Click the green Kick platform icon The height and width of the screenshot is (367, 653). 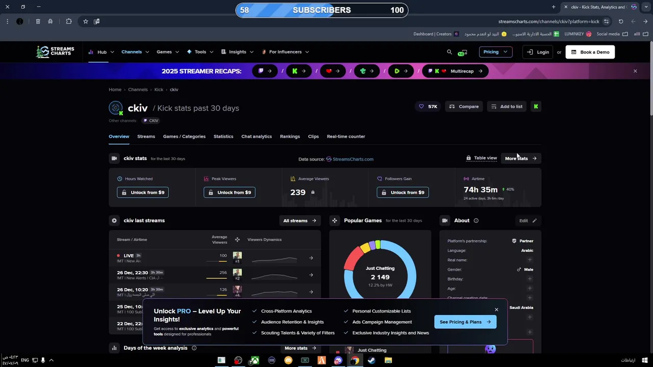click(536, 107)
